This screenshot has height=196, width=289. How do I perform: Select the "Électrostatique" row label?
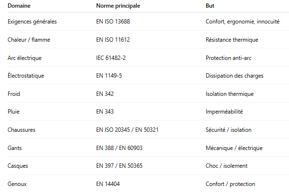click(x=26, y=76)
